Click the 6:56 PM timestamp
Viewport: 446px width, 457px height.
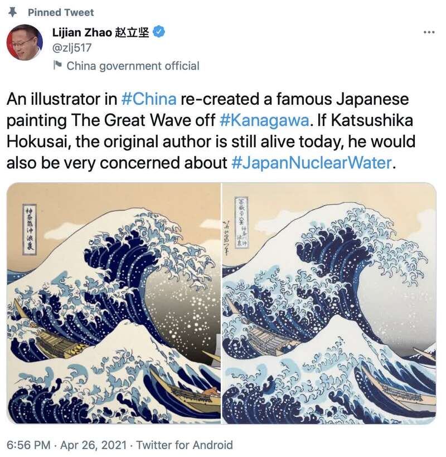[28, 445]
